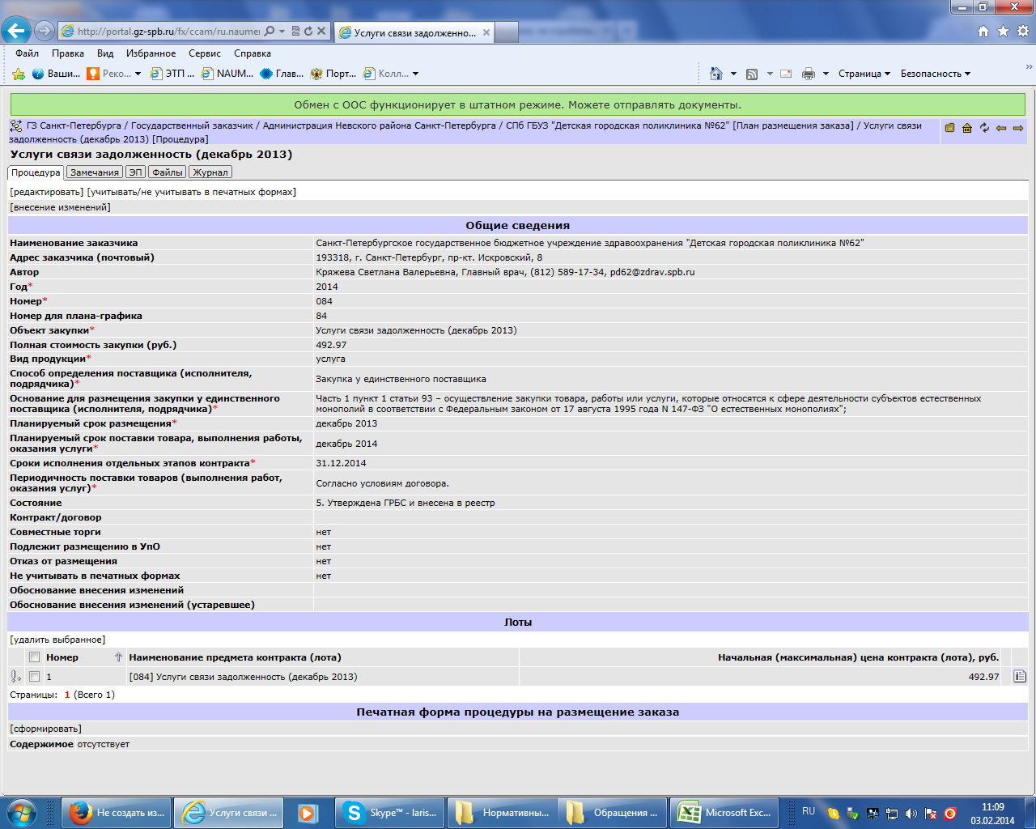1036x829 pixels.
Task: Open the Избранное menu
Action: pyautogui.click(x=151, y=53)
